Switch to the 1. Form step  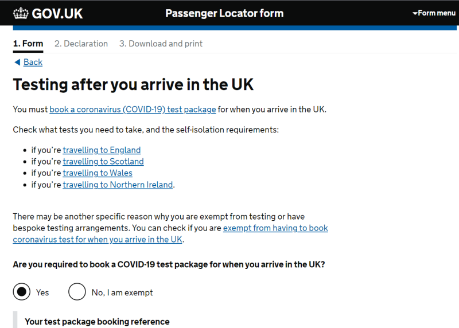(x=28, y=44)
